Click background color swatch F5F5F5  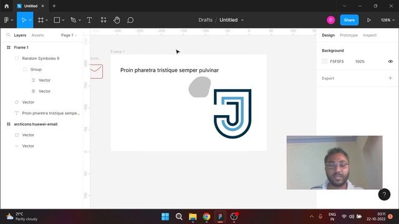[x=324, y=61]
